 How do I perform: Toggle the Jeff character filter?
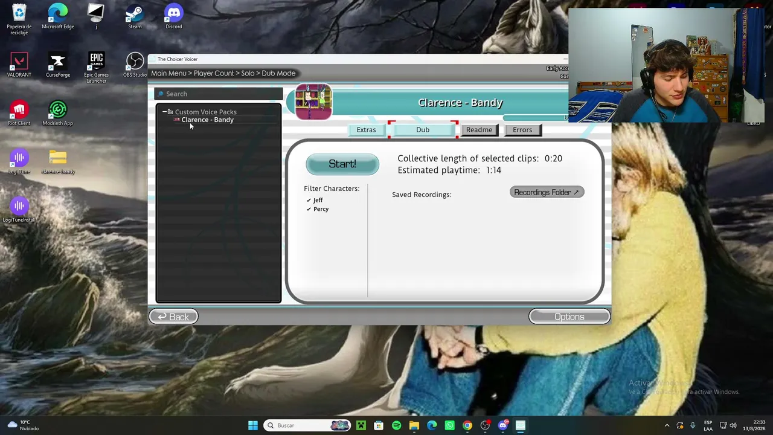(314, 200)
